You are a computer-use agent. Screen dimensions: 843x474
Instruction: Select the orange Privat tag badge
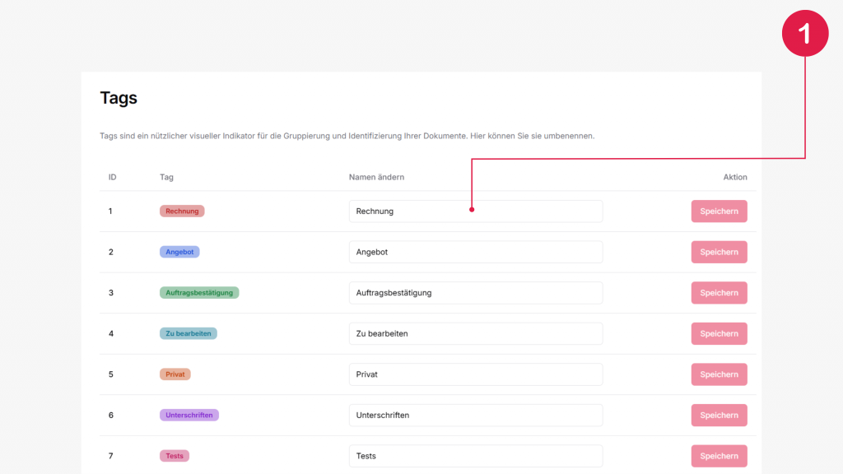pyautogui.click(x=175, y=374)
